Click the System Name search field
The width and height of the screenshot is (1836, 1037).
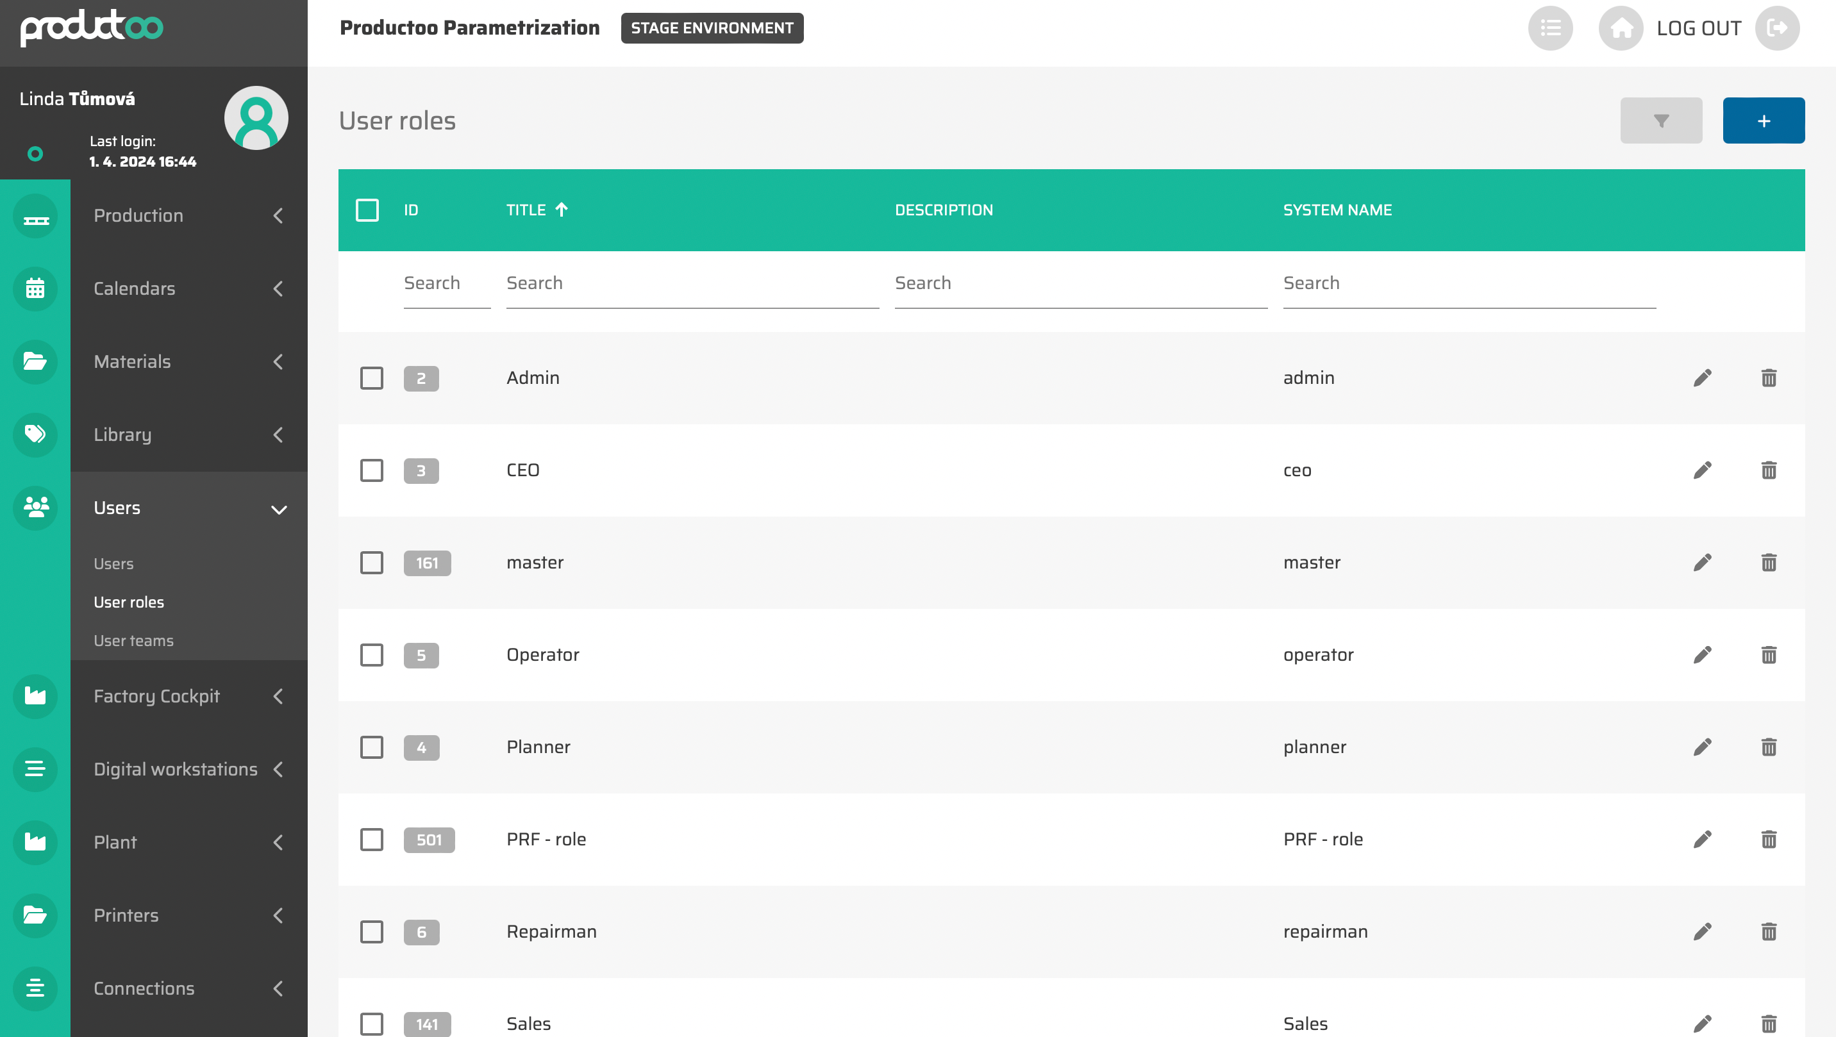[1468, 284]
